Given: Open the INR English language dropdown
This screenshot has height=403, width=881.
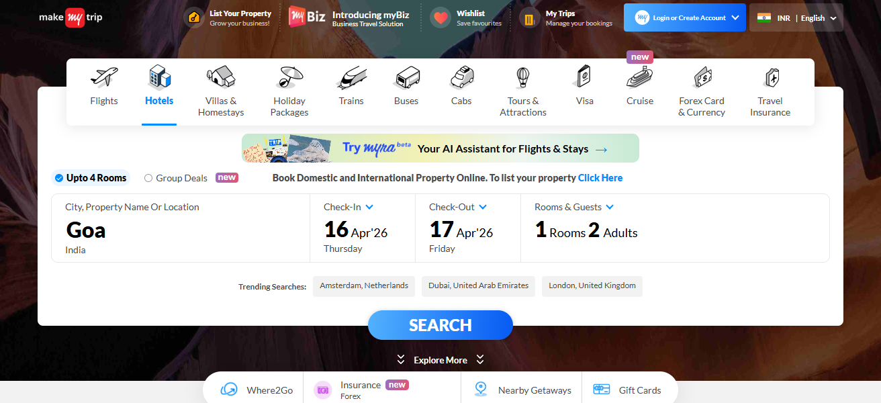Looking at the screenshot, I should [x=796, y=17].
